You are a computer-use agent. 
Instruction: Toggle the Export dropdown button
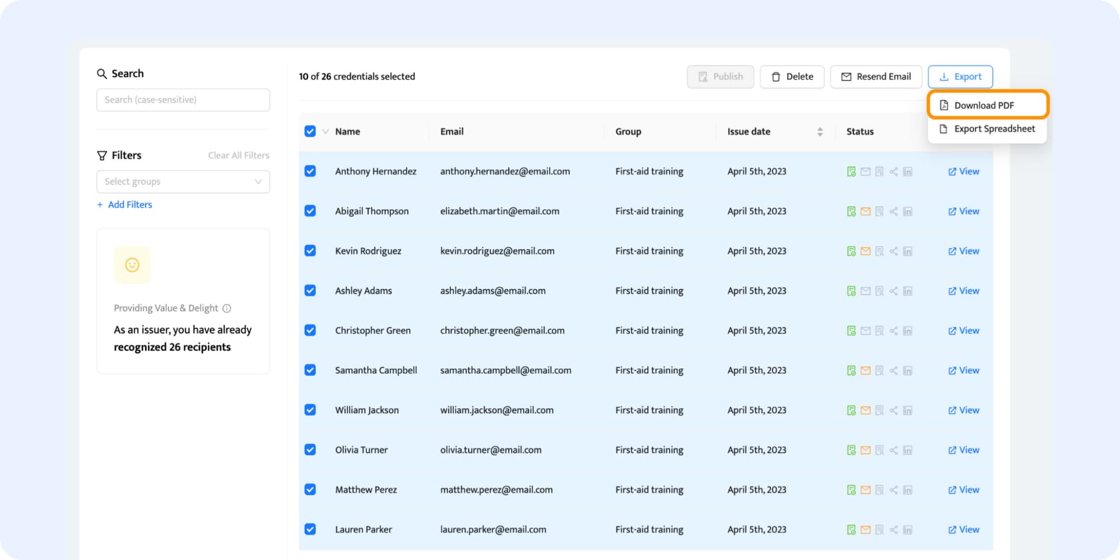960,76
